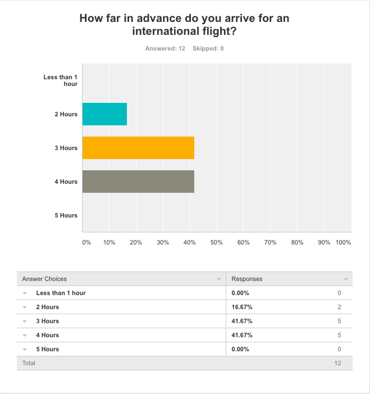Click the 'Skipped: 0' text
The width and height of the screenshot is (370, 394).
(x=208, y=48)
